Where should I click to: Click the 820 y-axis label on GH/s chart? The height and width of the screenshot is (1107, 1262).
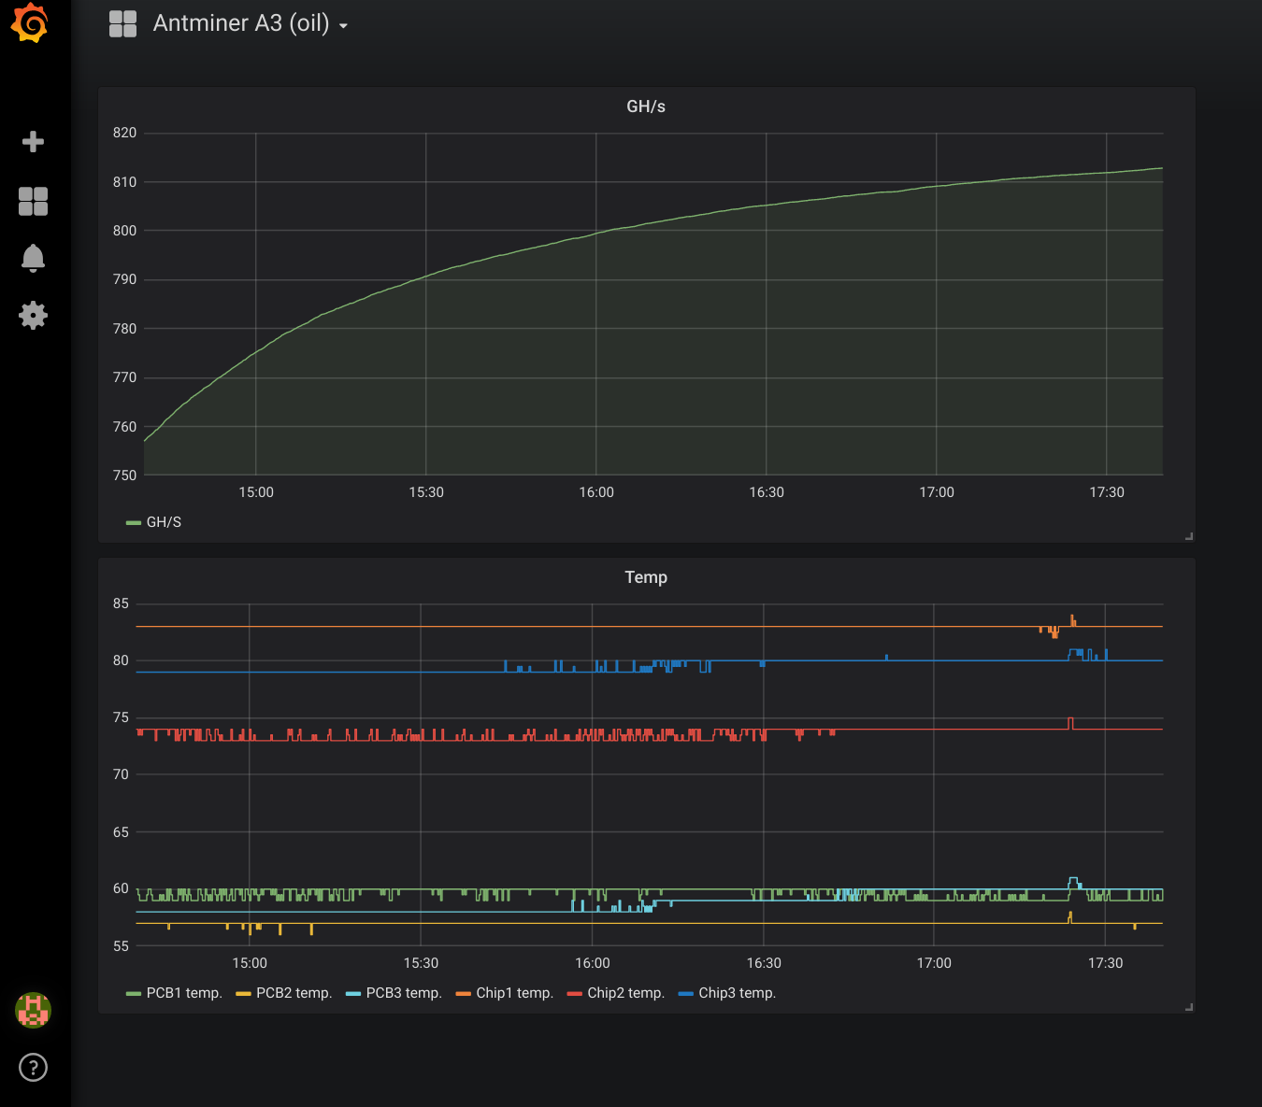coord(124,133)
